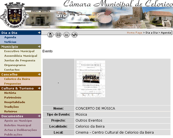The width and height of the screenshot is (173, 138).
Task: Go to Executivo Municipal
Action: click(x=19, y=51)
